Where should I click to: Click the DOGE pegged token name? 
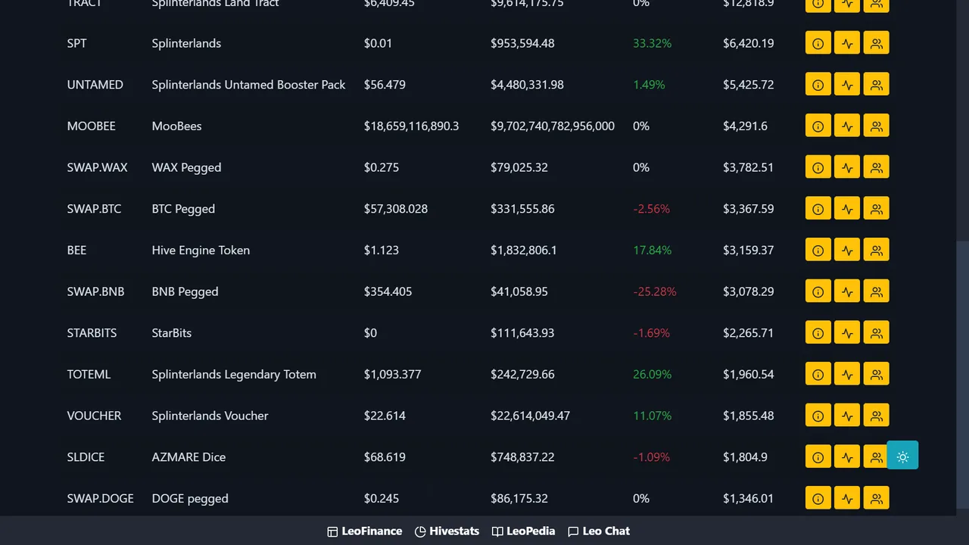point(190,499)
